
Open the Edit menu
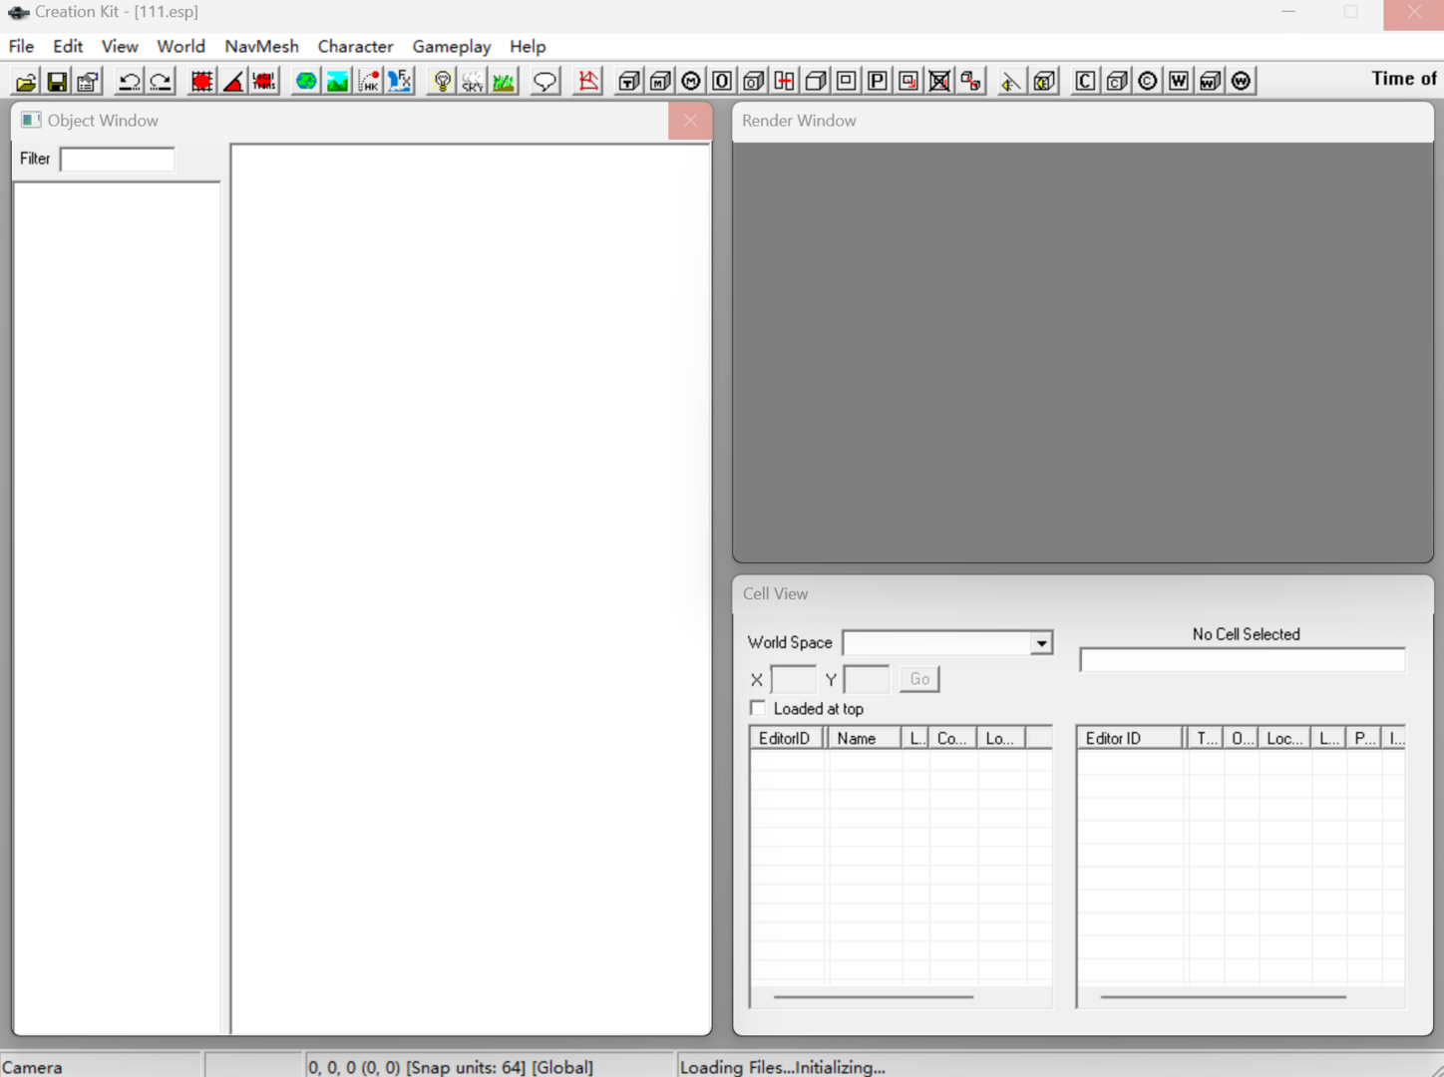pyautogui.click(x=68, y=46)
